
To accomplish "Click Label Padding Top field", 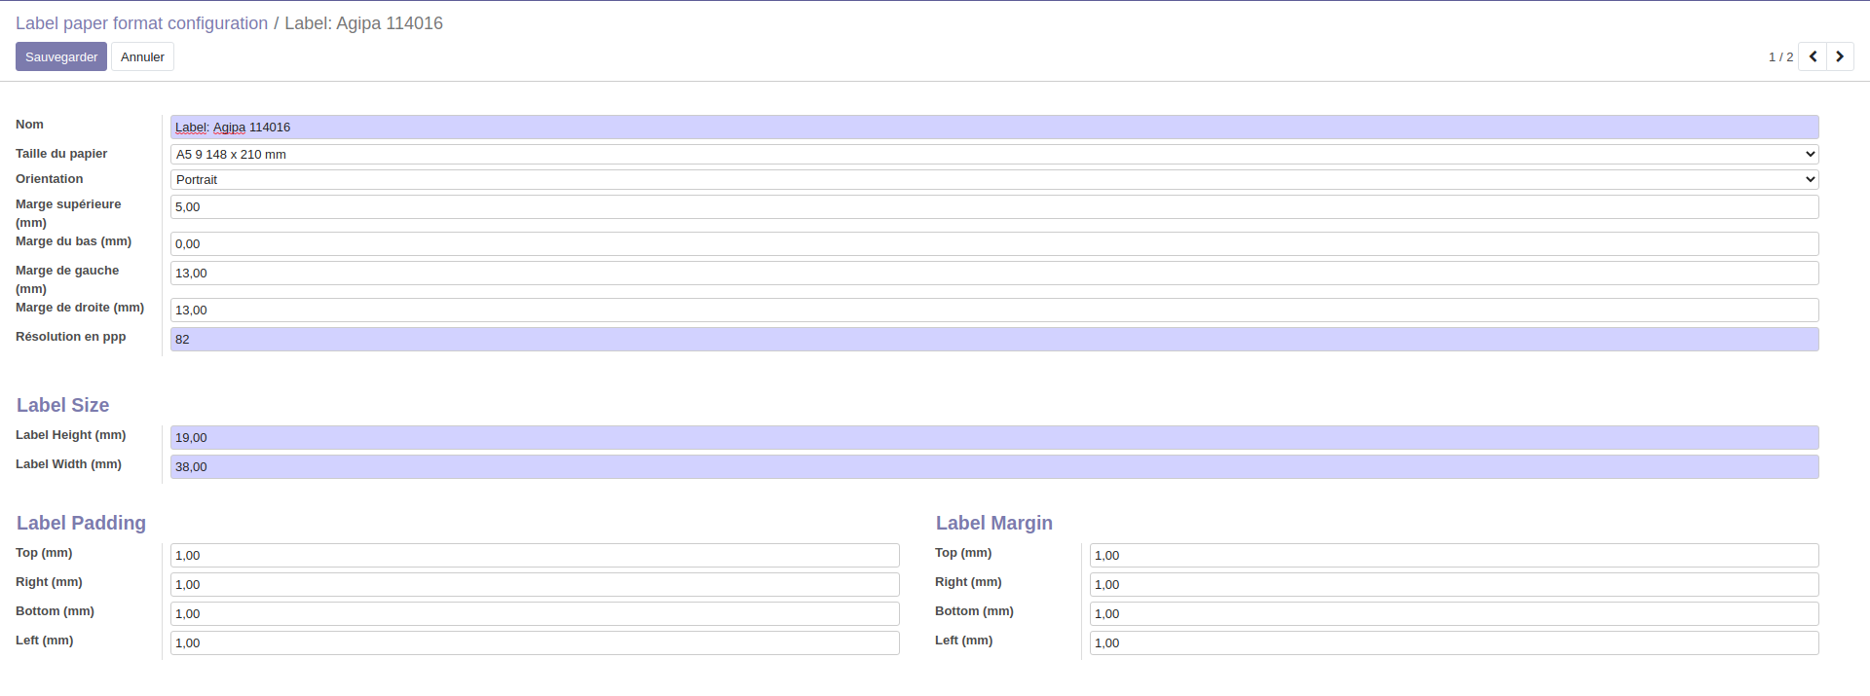I will click(534, 555).
